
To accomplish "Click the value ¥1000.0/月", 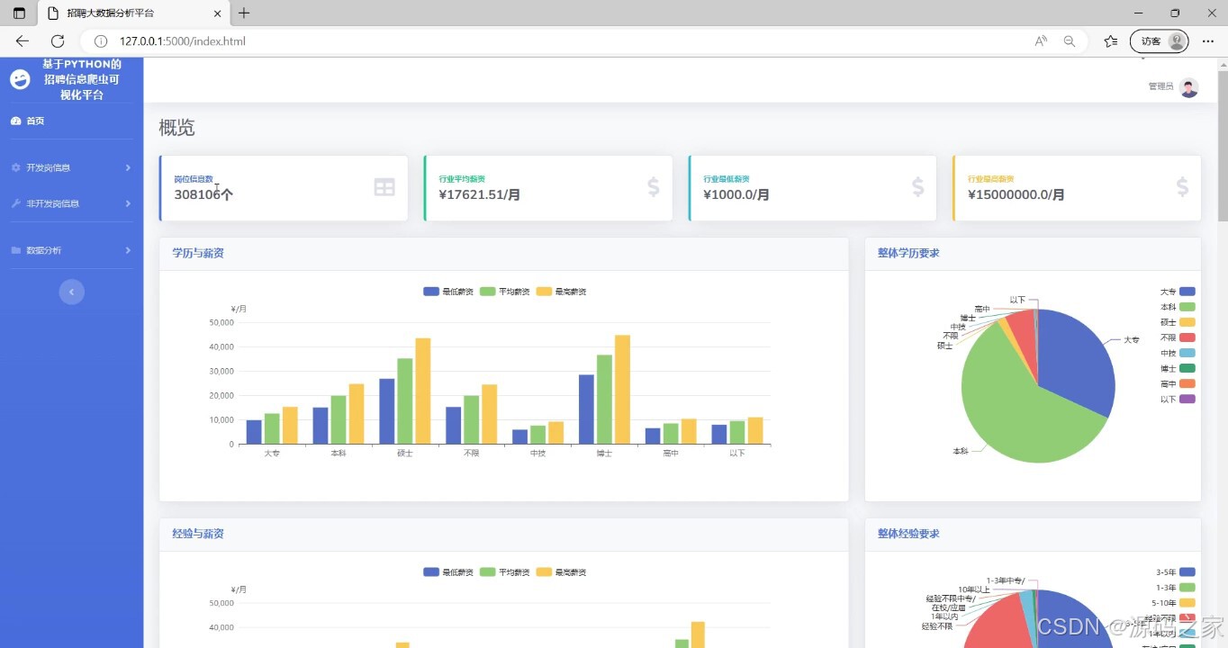I will click(736, 194).
